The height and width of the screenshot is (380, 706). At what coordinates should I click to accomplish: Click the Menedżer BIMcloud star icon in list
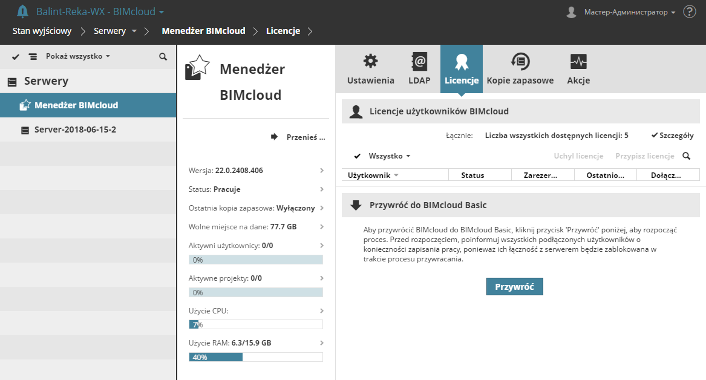coord(25,105)
